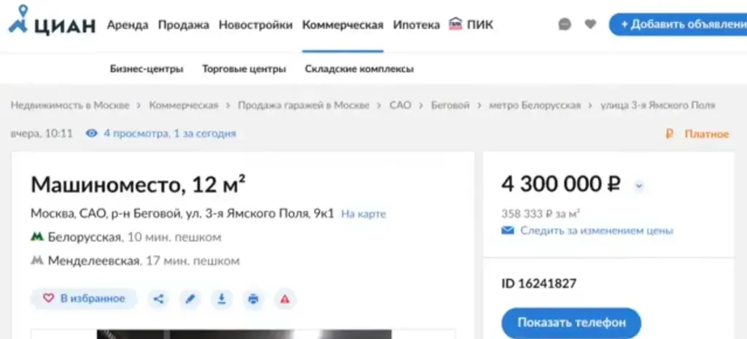
Task: Open 'На карте' map link
Action: [x=363, y=214]
